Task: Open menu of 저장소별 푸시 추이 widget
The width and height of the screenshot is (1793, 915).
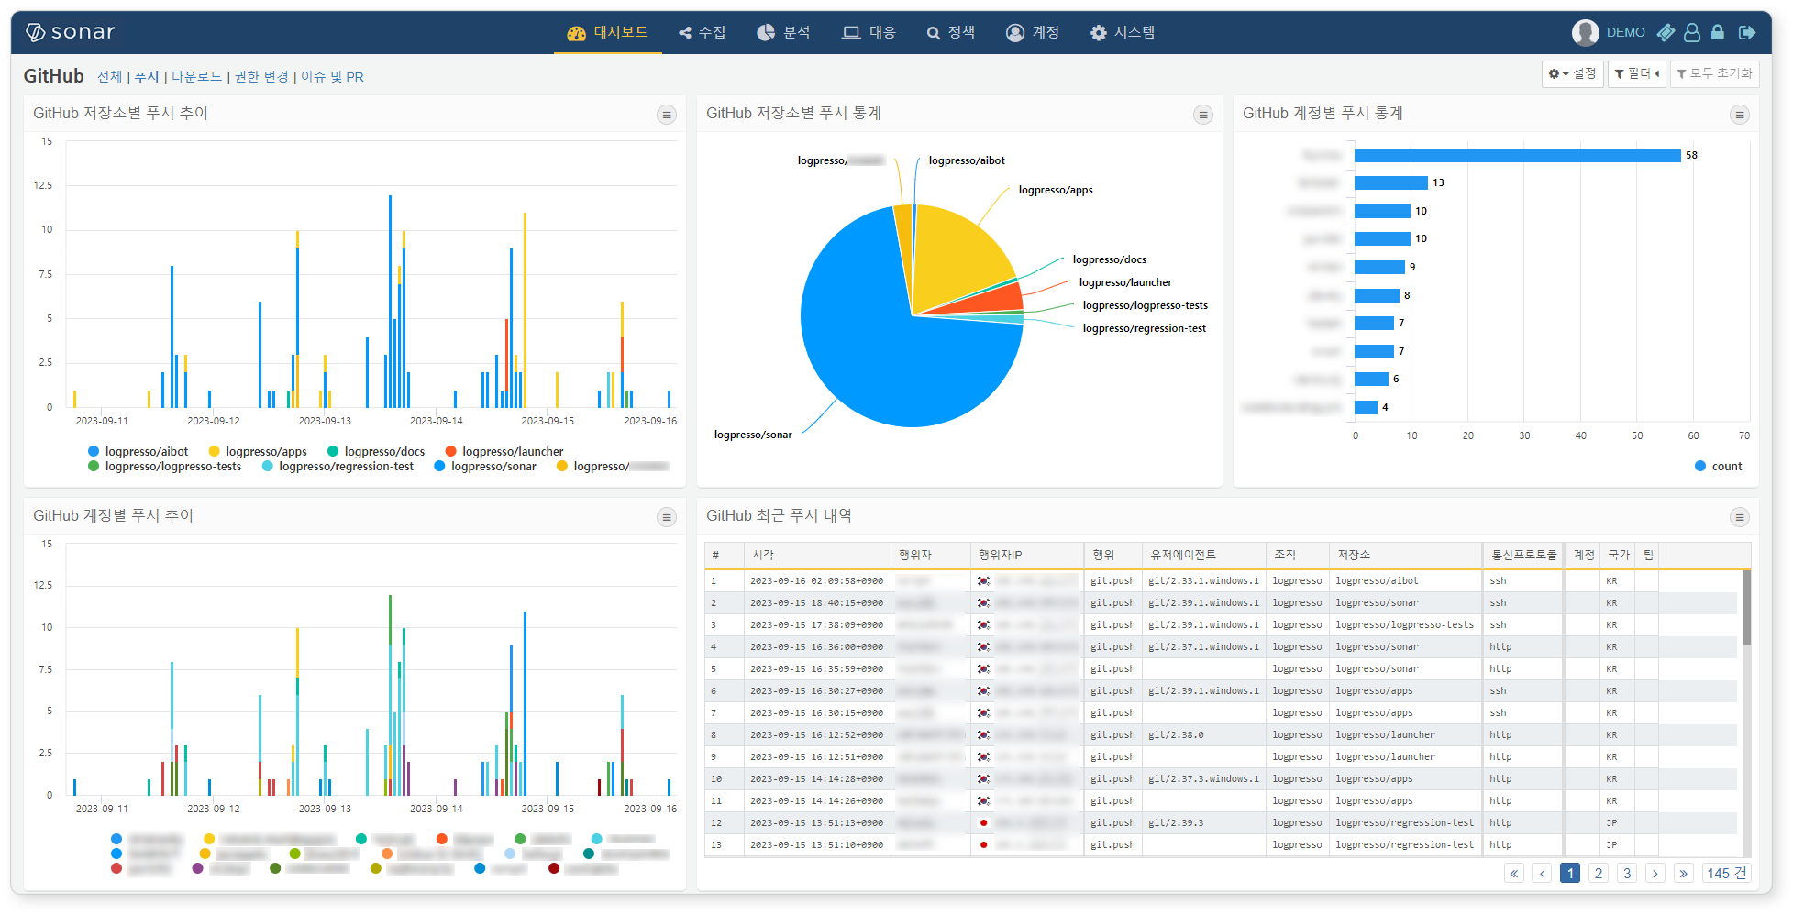Action: [x=667, y=115]
